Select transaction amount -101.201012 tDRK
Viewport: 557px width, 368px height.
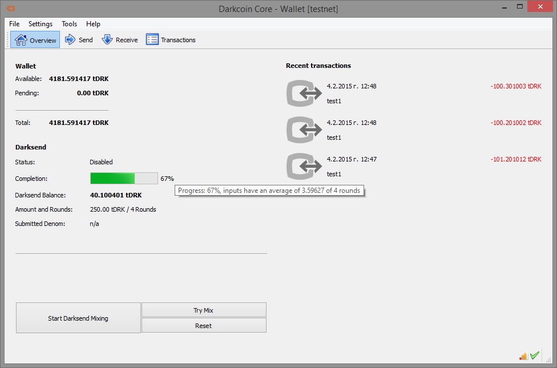516,159
